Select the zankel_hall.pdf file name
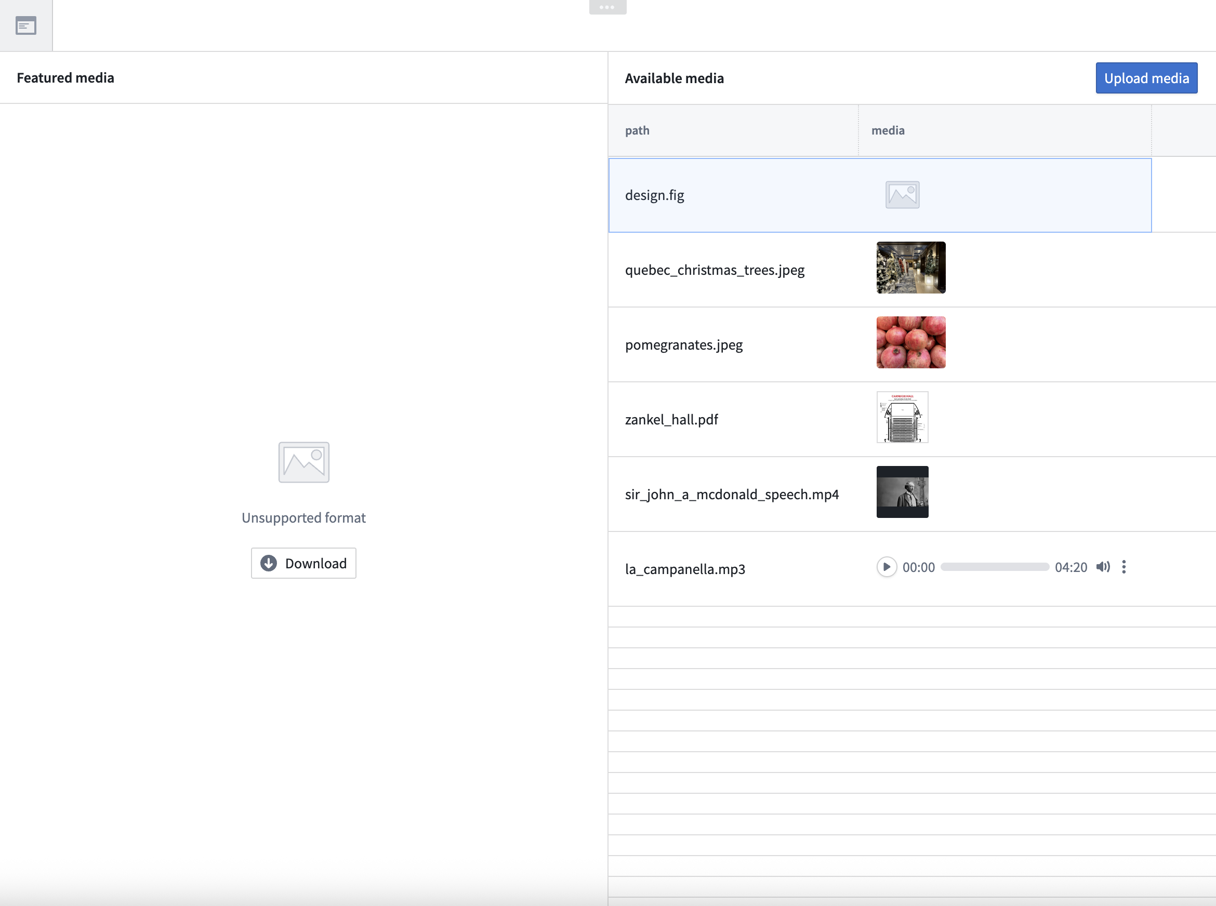Screen dimensions: 1216x906 click(x=671, y=420)
